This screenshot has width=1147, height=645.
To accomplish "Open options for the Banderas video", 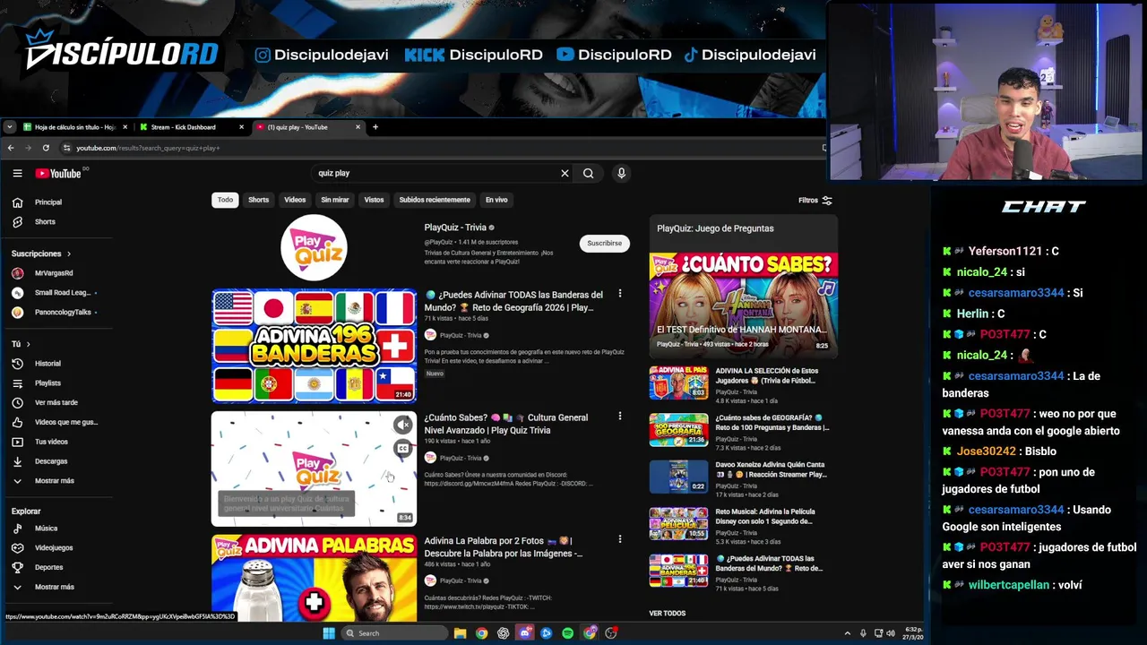I will tap(619, 294).
